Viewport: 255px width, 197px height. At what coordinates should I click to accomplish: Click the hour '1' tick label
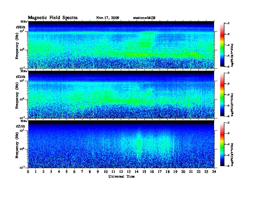coord(36,172)
